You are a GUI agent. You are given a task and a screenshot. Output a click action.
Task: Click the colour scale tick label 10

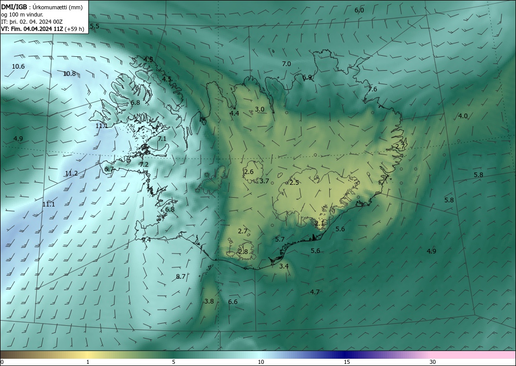coord(261,362)
